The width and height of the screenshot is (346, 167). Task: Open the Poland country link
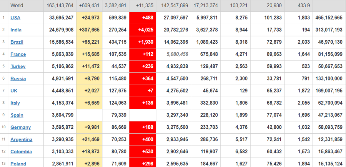coord(18,164)
